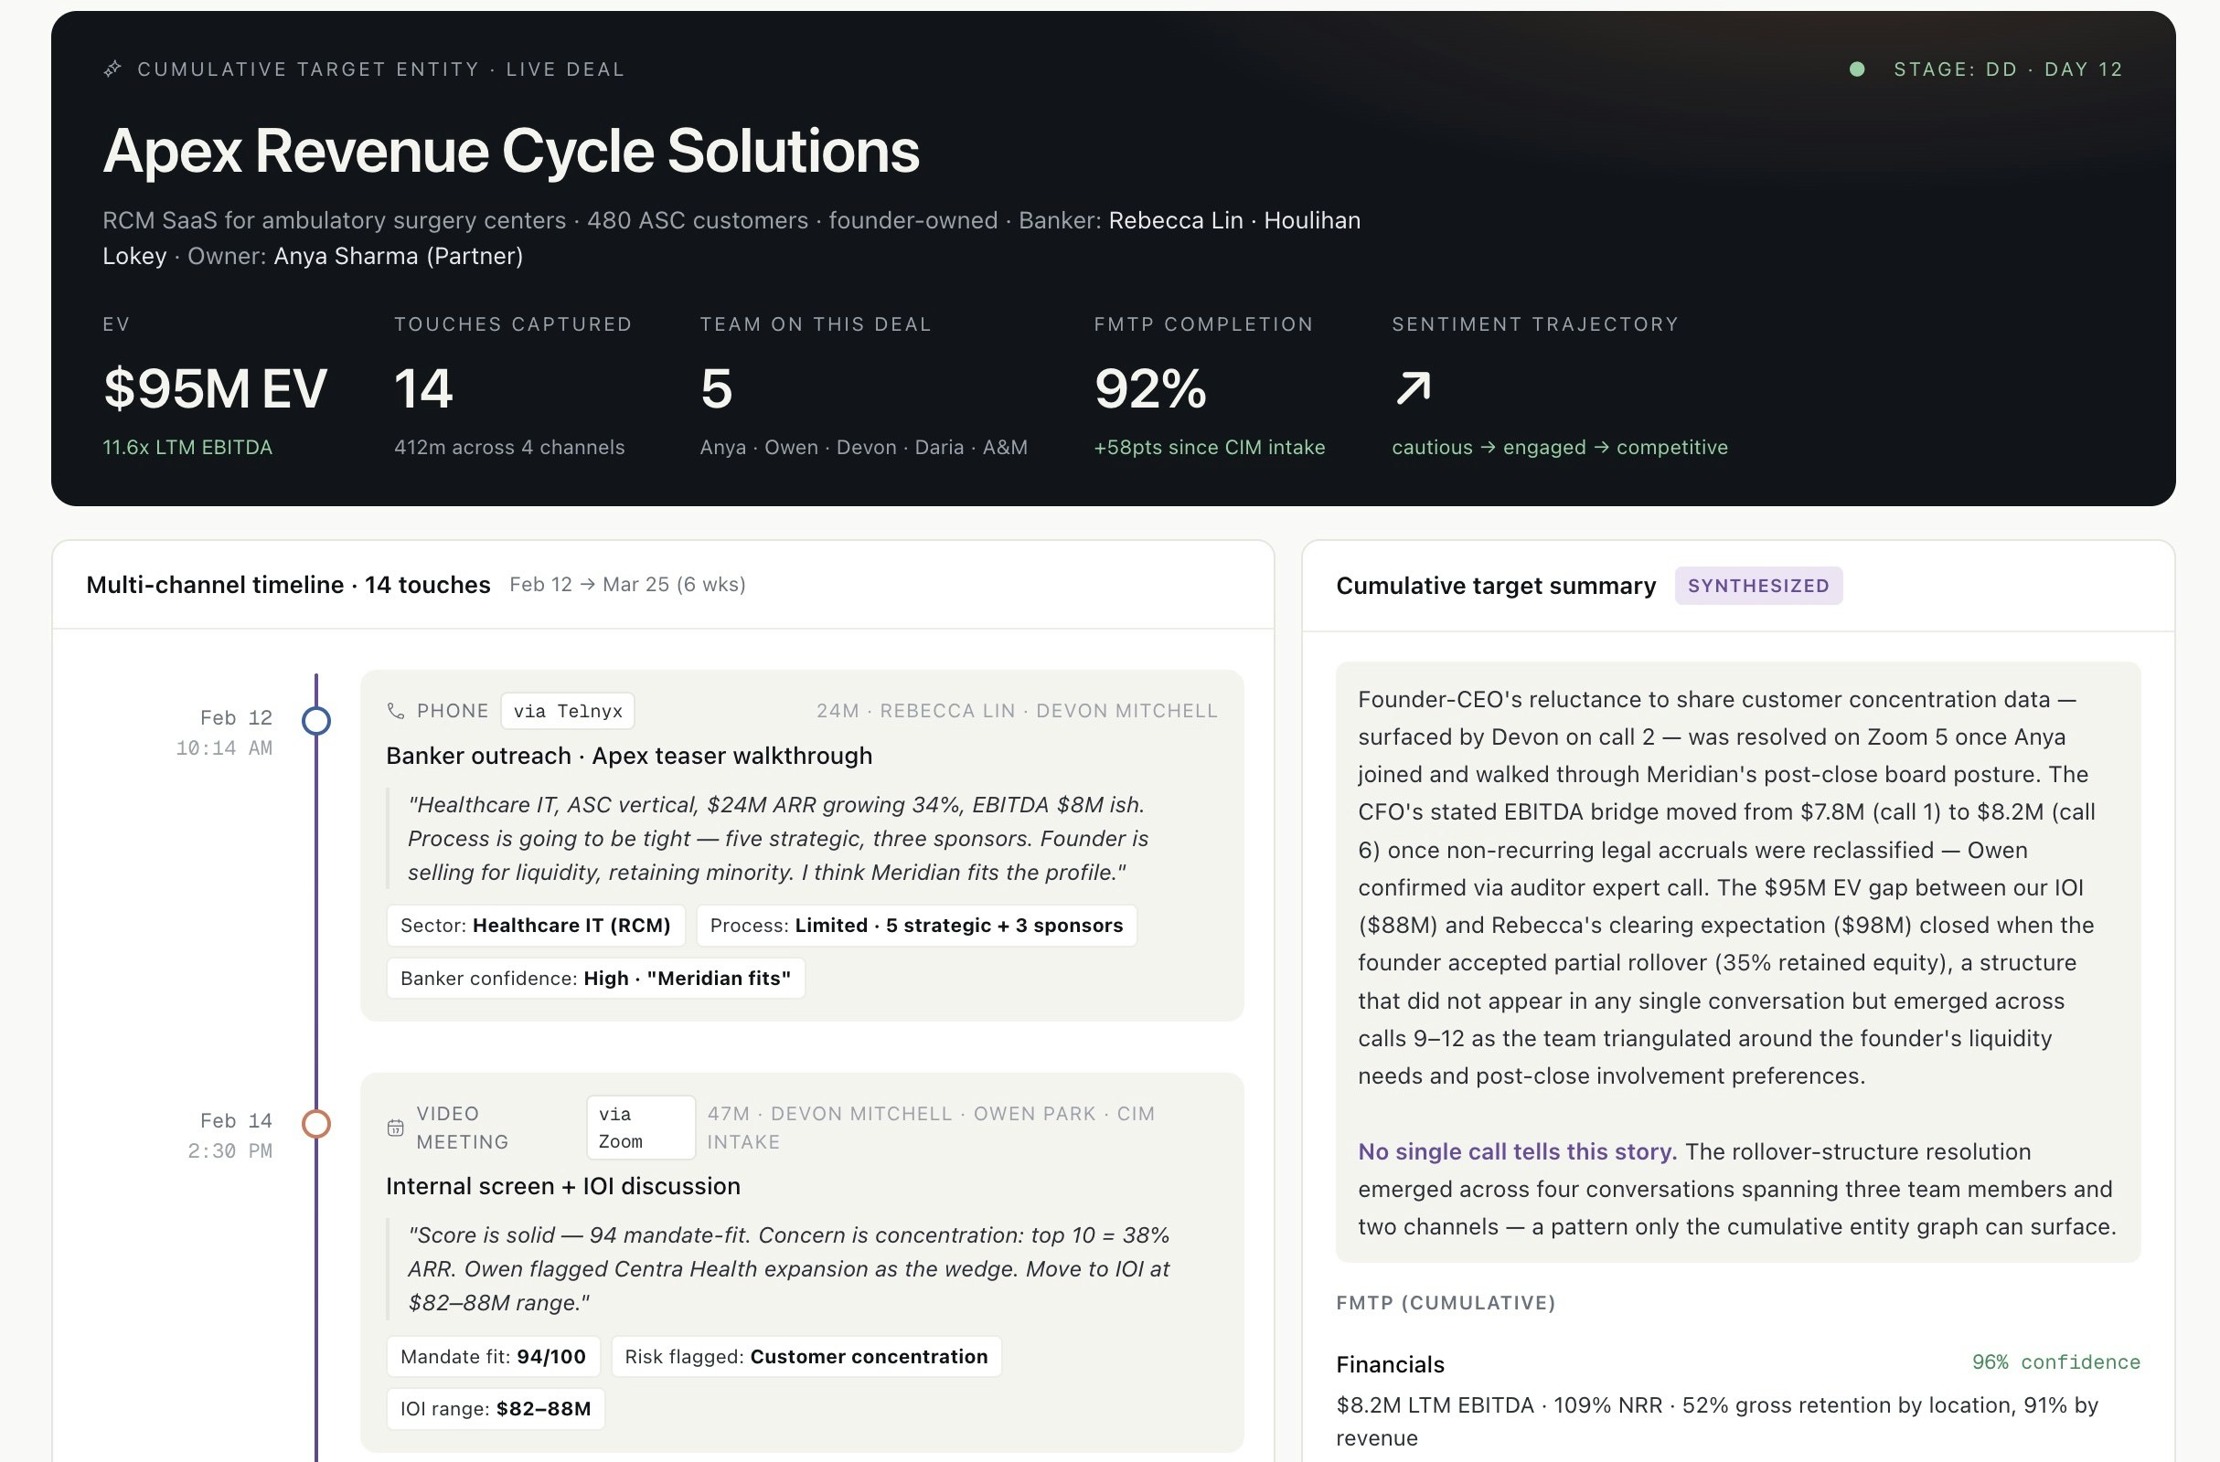The image size is (2220, 1462).
Task: Select the Feb 12 timeline marker
Action: 316,721
